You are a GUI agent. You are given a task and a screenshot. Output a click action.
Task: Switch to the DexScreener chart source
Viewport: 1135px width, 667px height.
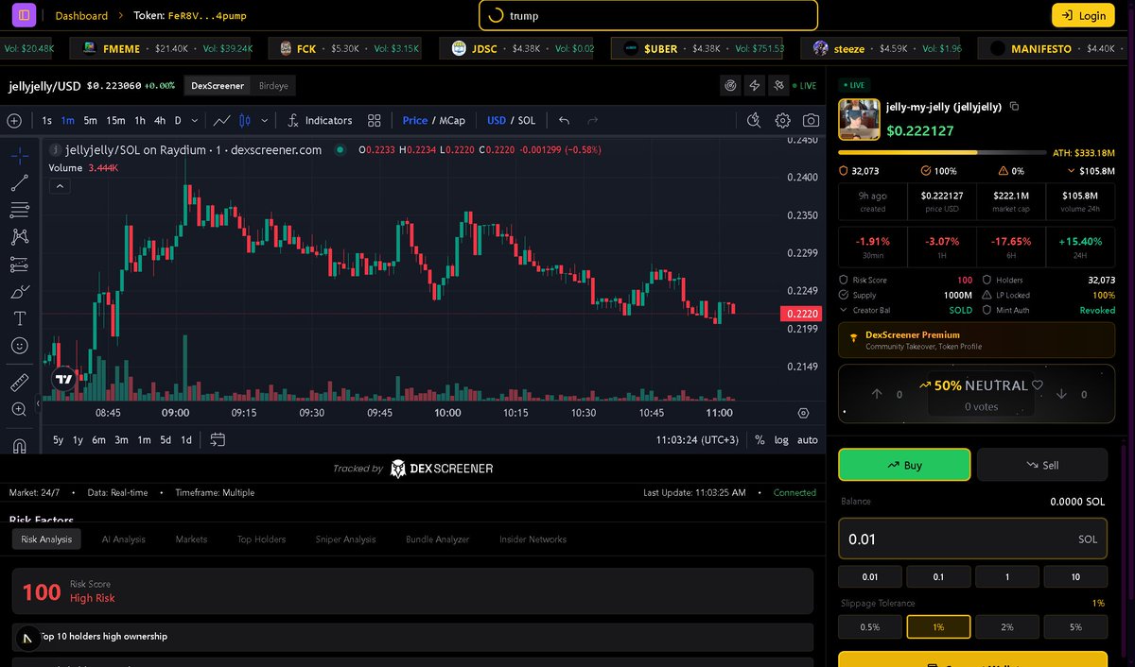point(218,85)
